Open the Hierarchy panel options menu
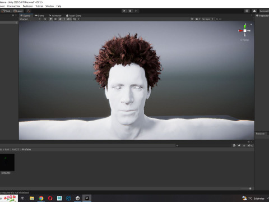 (x=16, y=15)
